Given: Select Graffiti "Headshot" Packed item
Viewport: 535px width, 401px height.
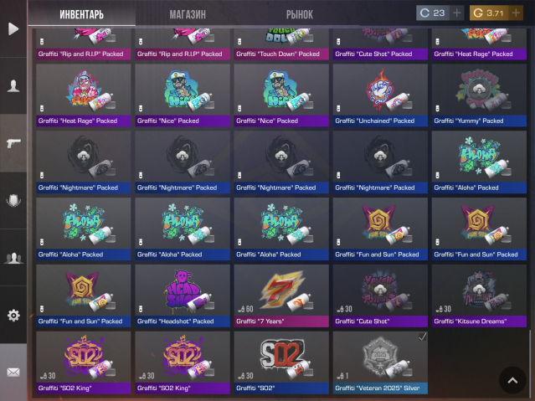Looking at the screenshot, I should pyautogui.click(x=183, y=296).
